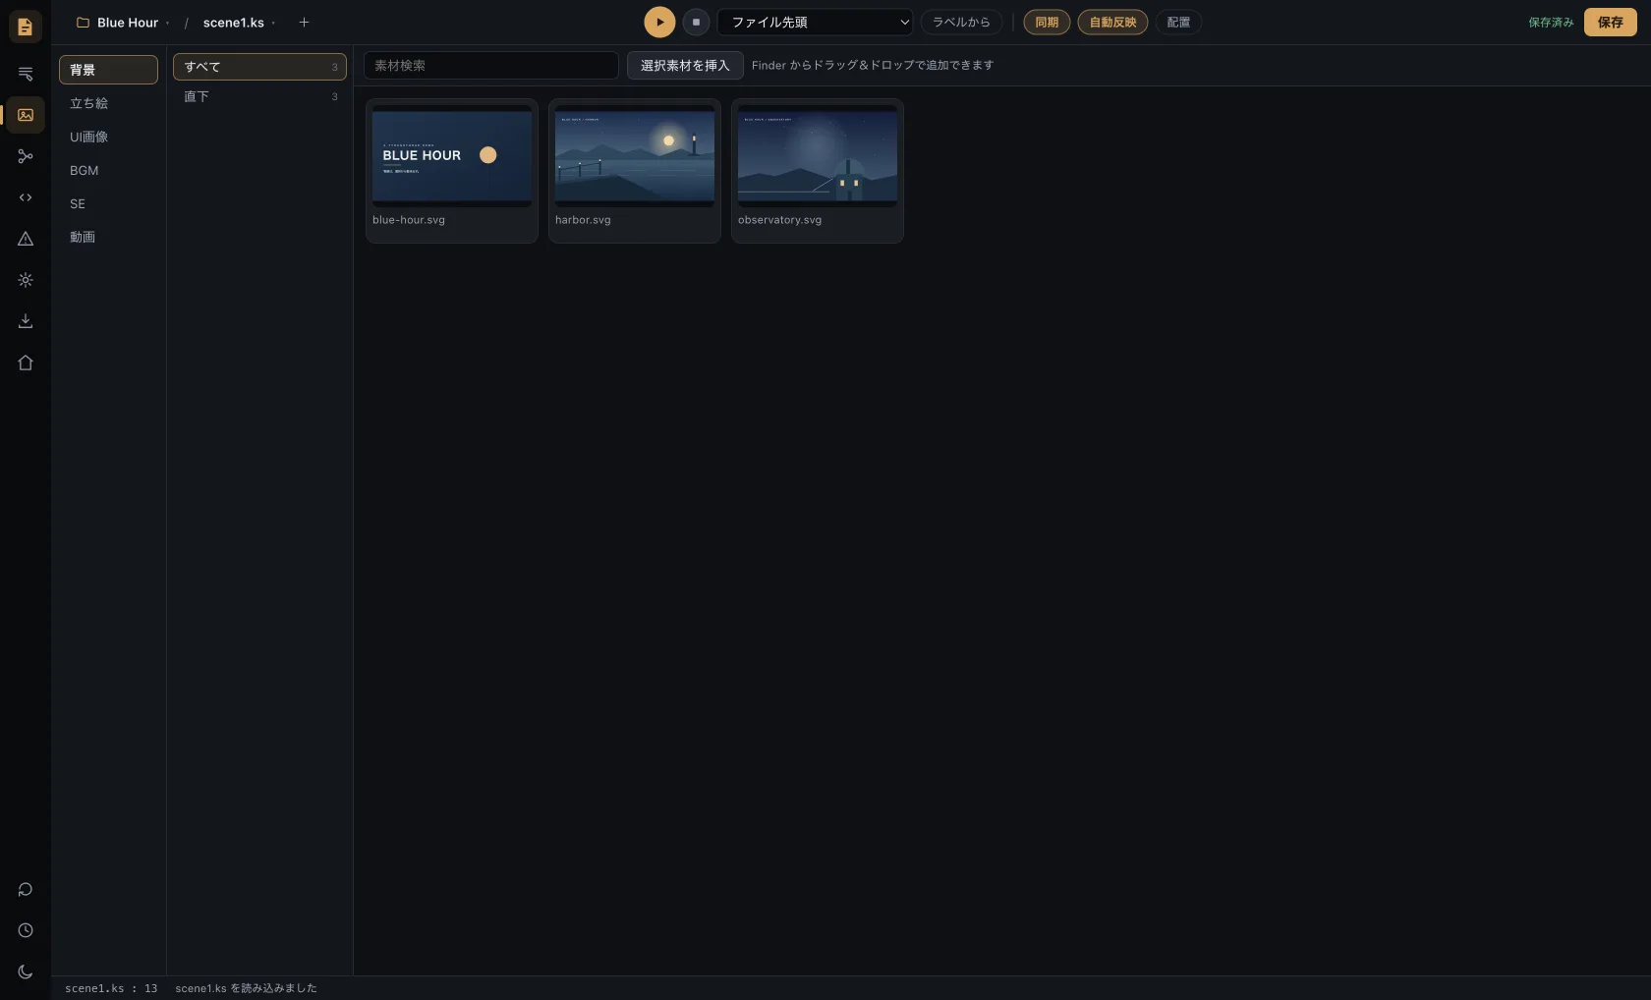Open the warning triangle panel
1651x1000 pixels.
click(26, 239)
